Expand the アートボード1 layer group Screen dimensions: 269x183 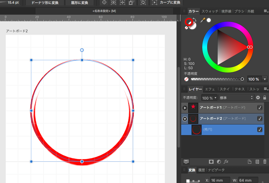[185, 108]
